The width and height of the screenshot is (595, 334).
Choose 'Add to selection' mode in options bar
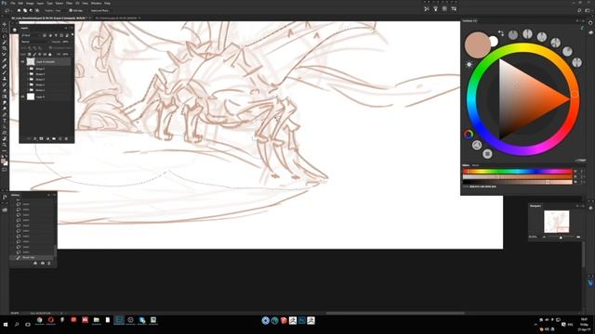(x=25, y=10)
